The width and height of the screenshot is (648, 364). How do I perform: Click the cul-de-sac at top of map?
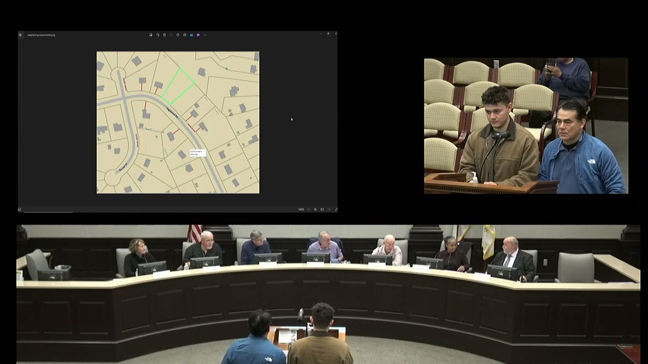click(117, 74)
